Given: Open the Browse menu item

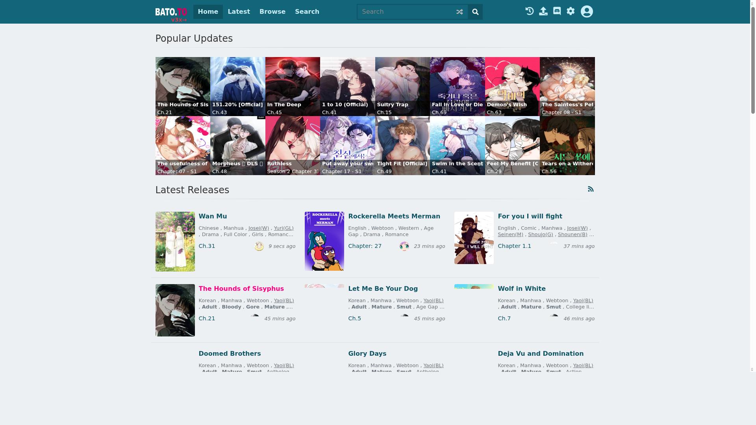Looking at the screenshot, I should click(x=272, y=12).
